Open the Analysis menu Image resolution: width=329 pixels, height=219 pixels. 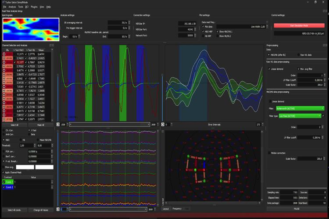(x=12, y=7)
